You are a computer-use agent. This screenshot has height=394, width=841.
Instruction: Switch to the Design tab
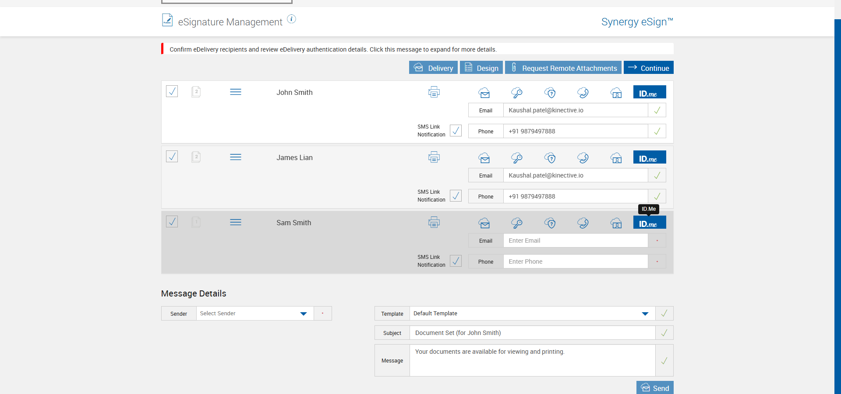pyautogui.click(x=481, y=68)
